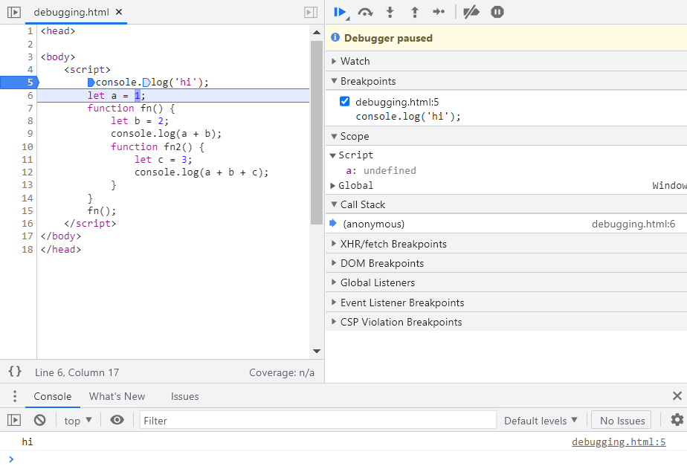Screen dimensions: 687x469
Task: Step into next function call
Action: click(x=390, y=12)
